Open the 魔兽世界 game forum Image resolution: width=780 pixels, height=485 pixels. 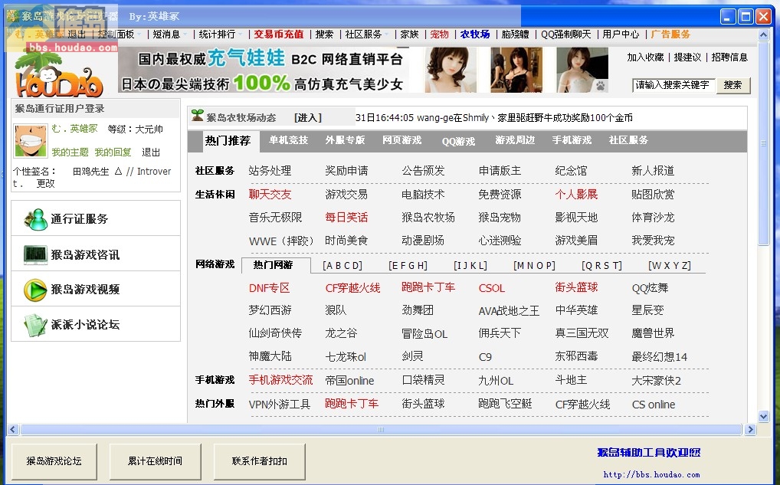click(x=653, y=333)
